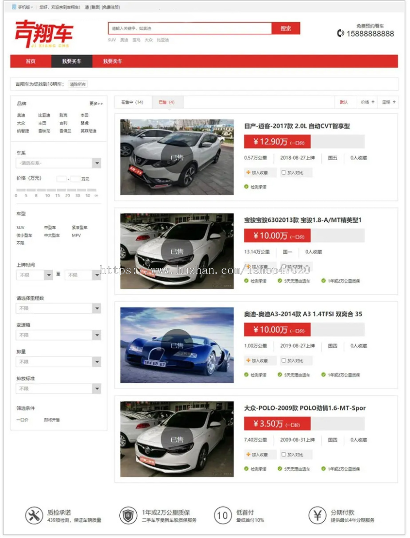Filter by 紧凑型车 car type
This screenshot has height=538, width=410.
coord(79,227)
